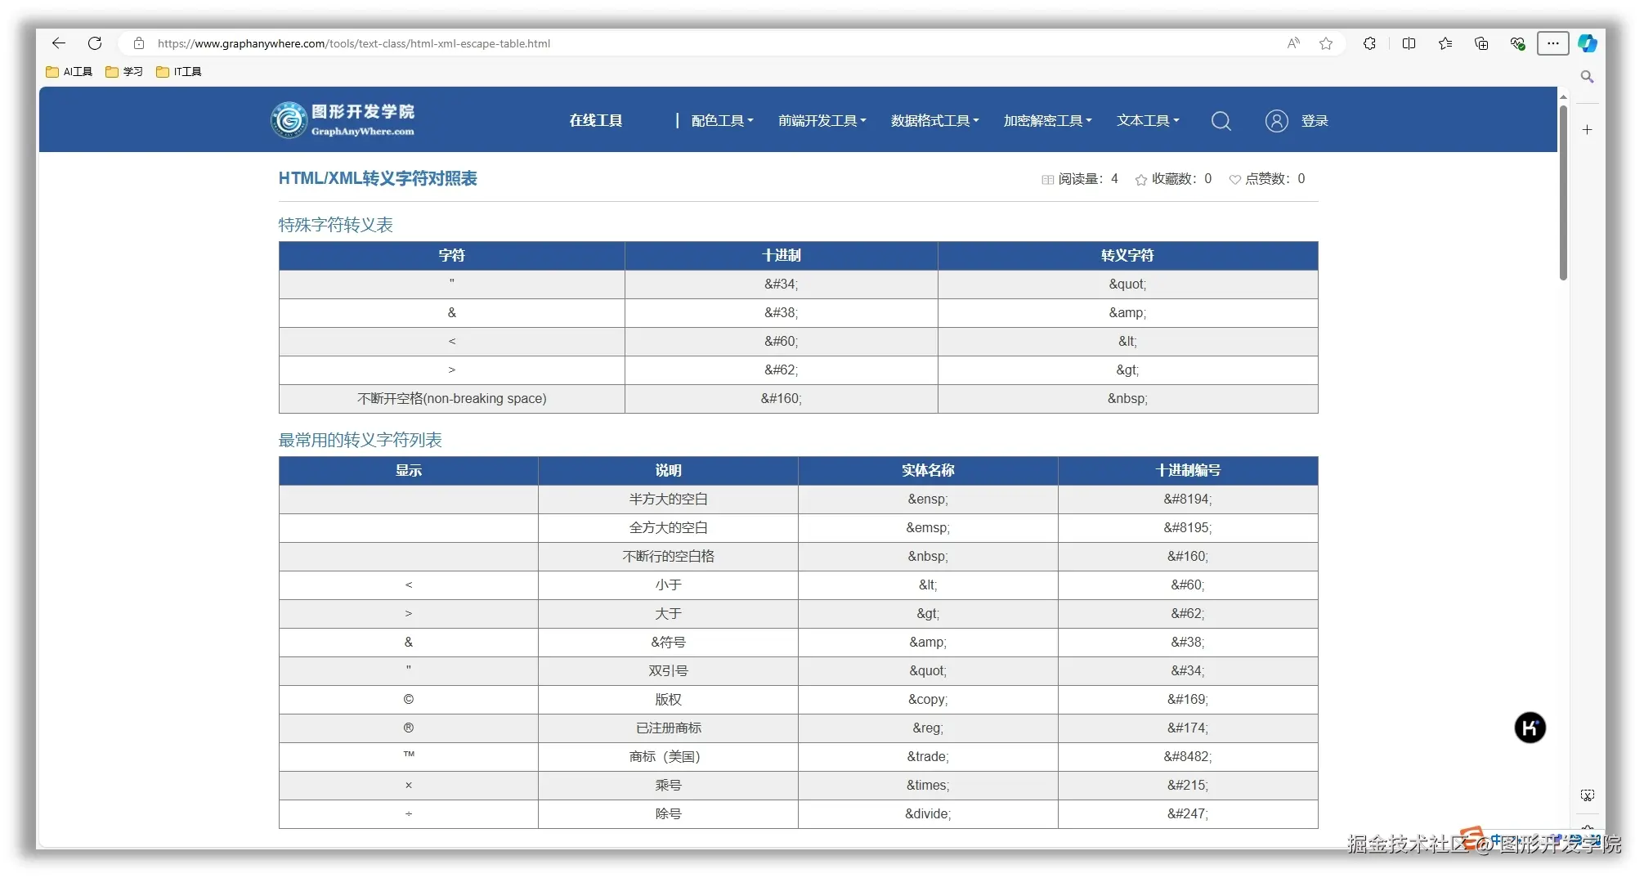Click the user profile icon beside 登录
Image resolution: width=1644 pixels, height=878 pixels.
tap(1276, 120)
